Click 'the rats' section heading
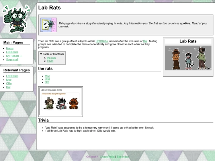 pyautogui.click(x=45, y=68)
